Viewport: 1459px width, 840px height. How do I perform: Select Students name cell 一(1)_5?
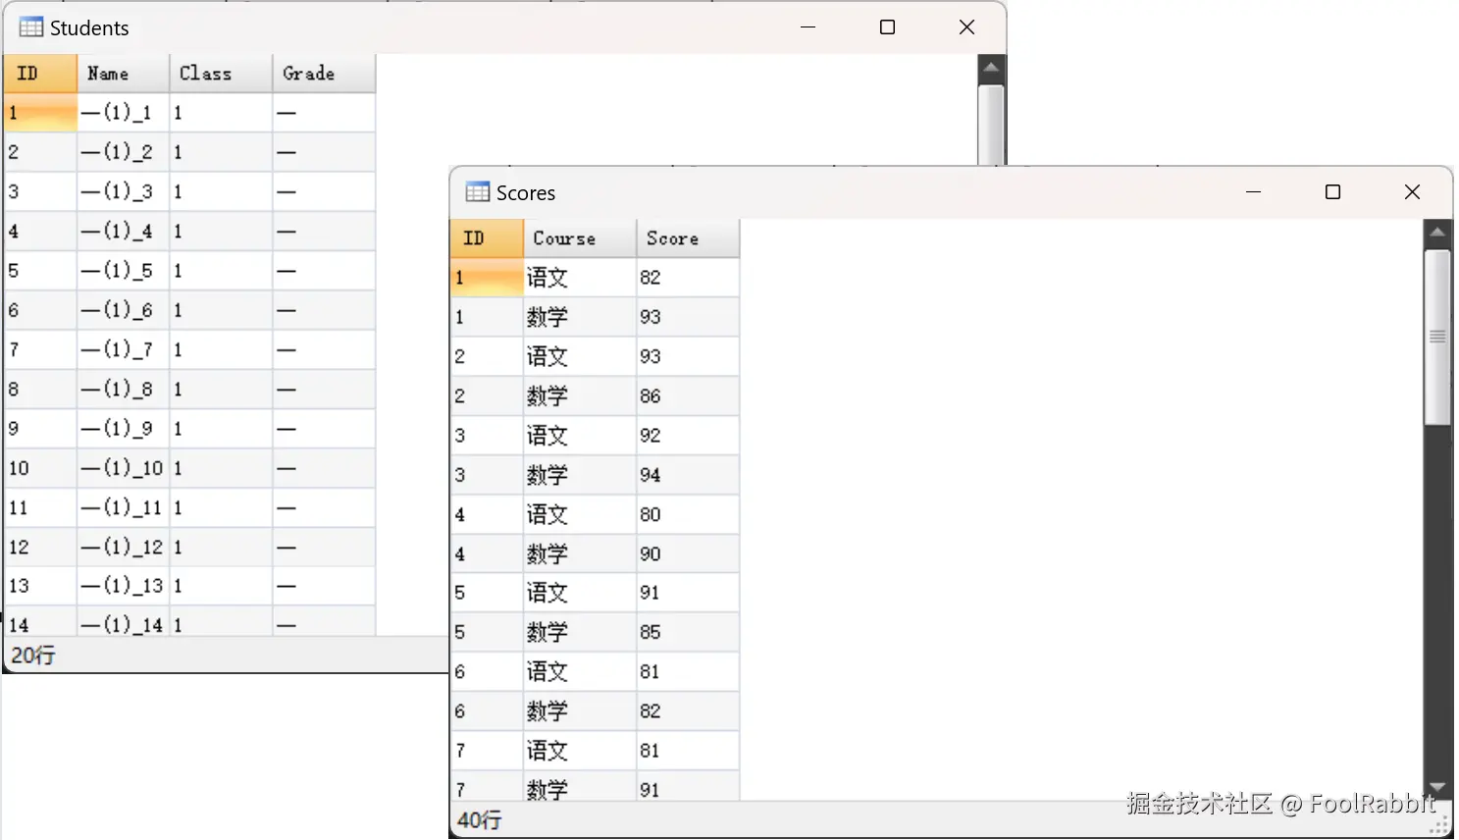(x=123, y=271)
